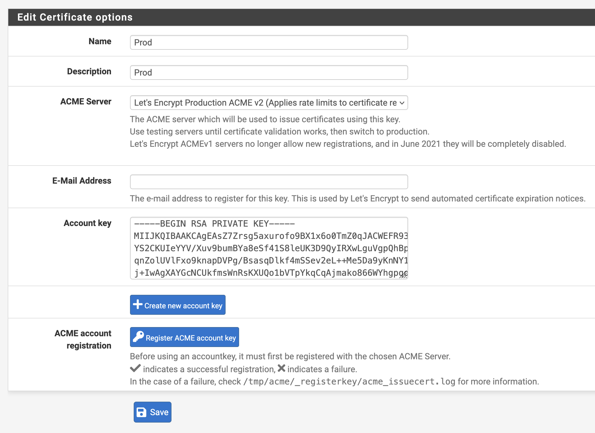Image resolution: width=595 pixels, height=433 pixels.
Task: Focus the Description input field
Action: [x=269, y=72]
